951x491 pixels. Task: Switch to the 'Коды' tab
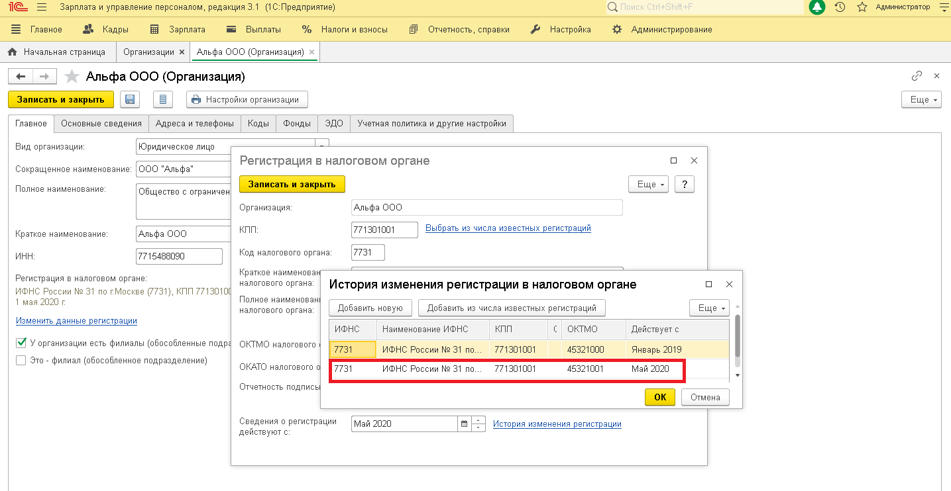click(258, 123)
